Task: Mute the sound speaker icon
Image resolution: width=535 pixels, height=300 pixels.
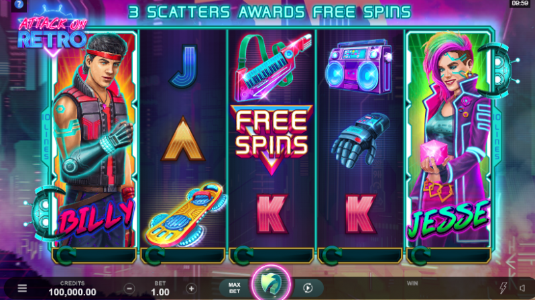Action: click(x=522, y=289)
